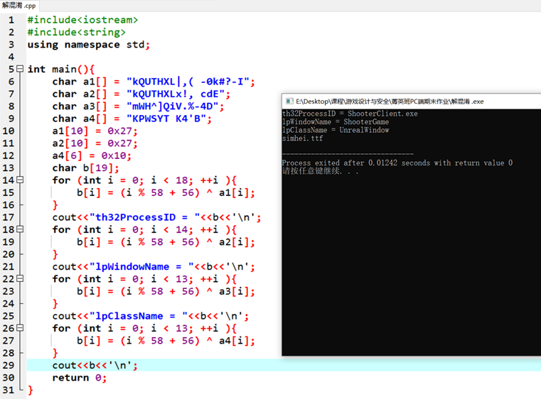The image size is (541, 399).
Task: Place cursor on #include<iostream> line
Action: point(82,20)
